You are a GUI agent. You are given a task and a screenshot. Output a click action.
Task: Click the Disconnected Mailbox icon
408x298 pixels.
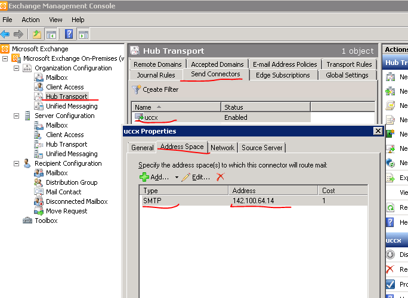coord(39,201)
